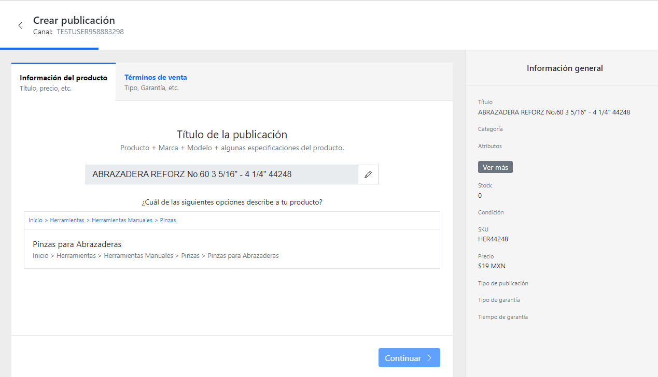Click the Herramientas Manuales breadcrumb link
The width and height of the screenshot is (658, 377).
coord(122,220)
